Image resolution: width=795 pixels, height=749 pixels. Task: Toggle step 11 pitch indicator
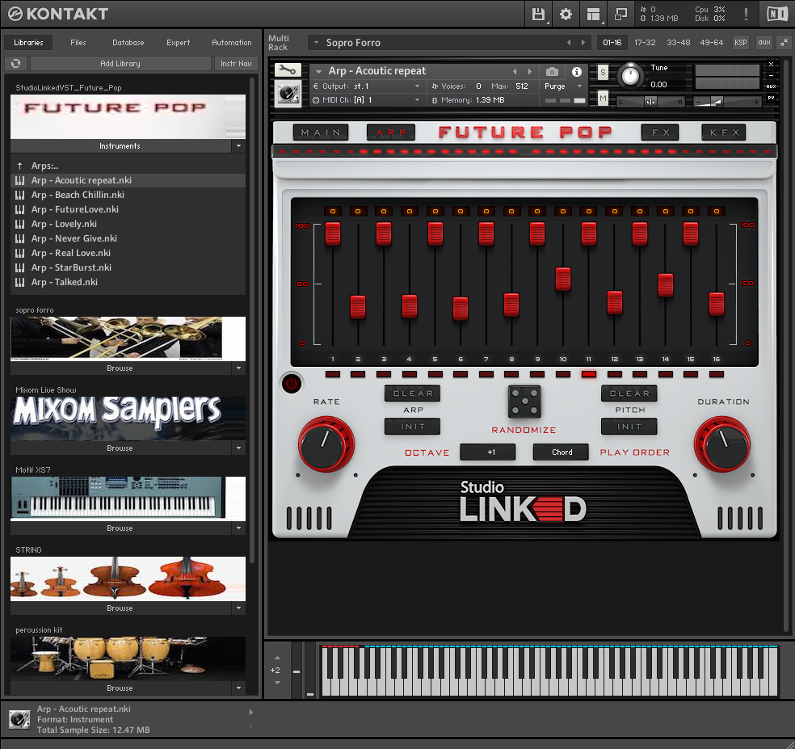pyautogui.click(x=589, y=375)
